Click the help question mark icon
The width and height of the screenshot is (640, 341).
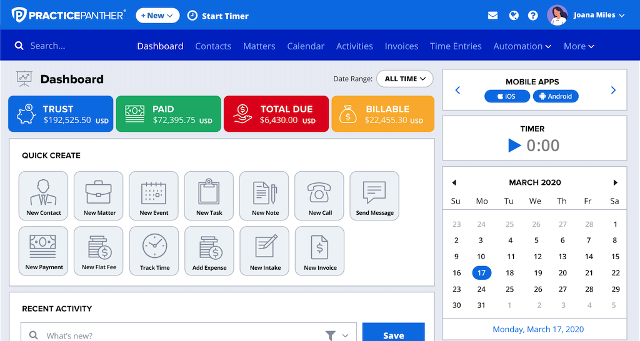(533, 16)
